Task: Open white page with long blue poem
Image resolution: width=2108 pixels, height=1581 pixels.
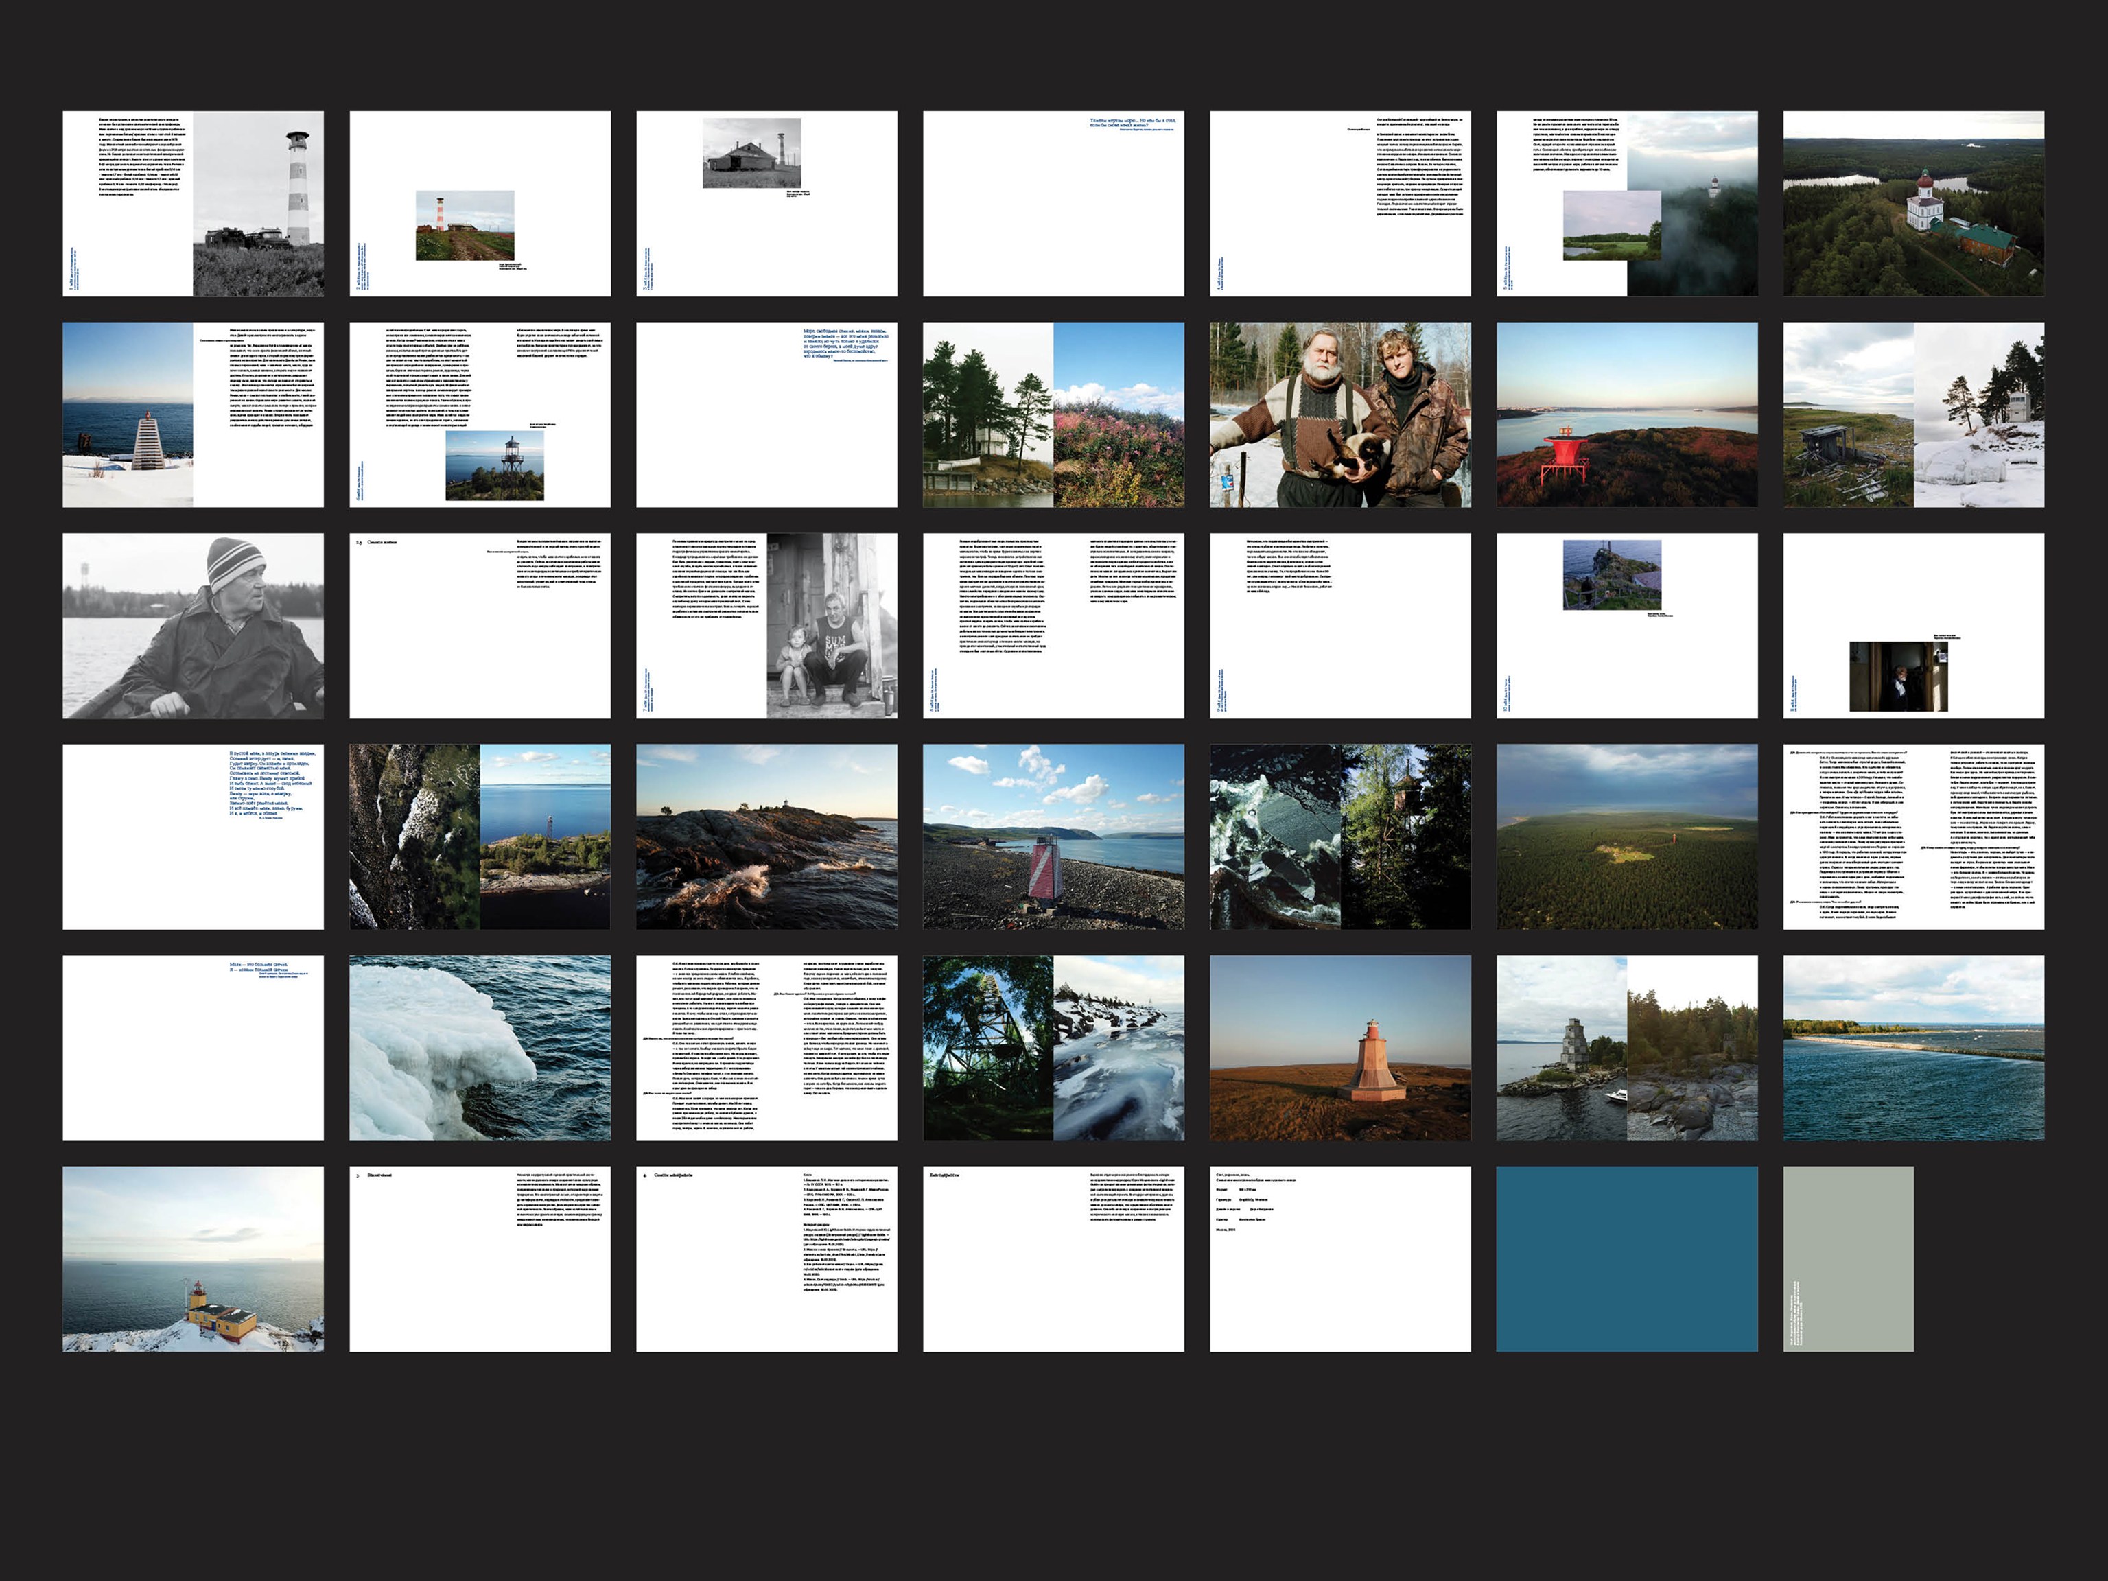Action: [x=193, y=836]
